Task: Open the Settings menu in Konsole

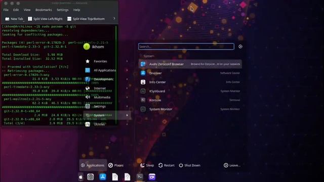Action: 63,10
